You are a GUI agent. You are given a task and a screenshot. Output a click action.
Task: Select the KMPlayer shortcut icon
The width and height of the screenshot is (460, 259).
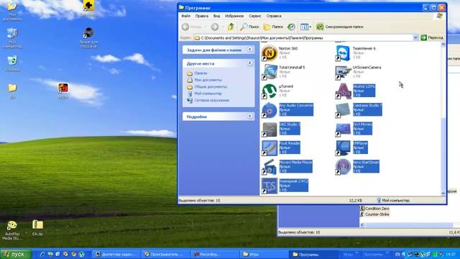point(343,148)
